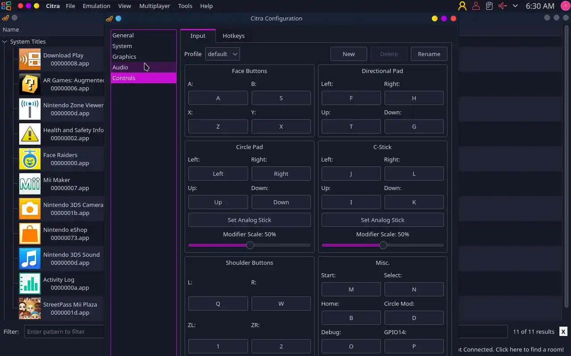Rebind C-Stick Right mapped to L
The height and width of the screenshot is (356, 571).
click(414, 174)
